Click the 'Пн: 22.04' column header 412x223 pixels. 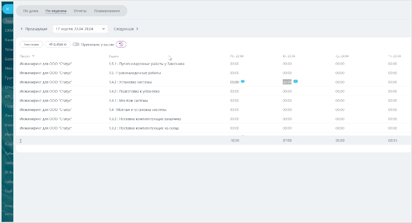coord(237,56)
